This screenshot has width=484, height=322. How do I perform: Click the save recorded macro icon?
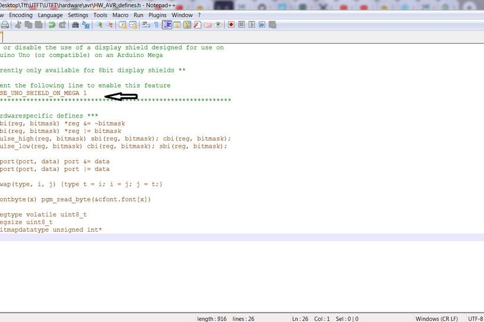pyautogui.click(x=272, y=25)
